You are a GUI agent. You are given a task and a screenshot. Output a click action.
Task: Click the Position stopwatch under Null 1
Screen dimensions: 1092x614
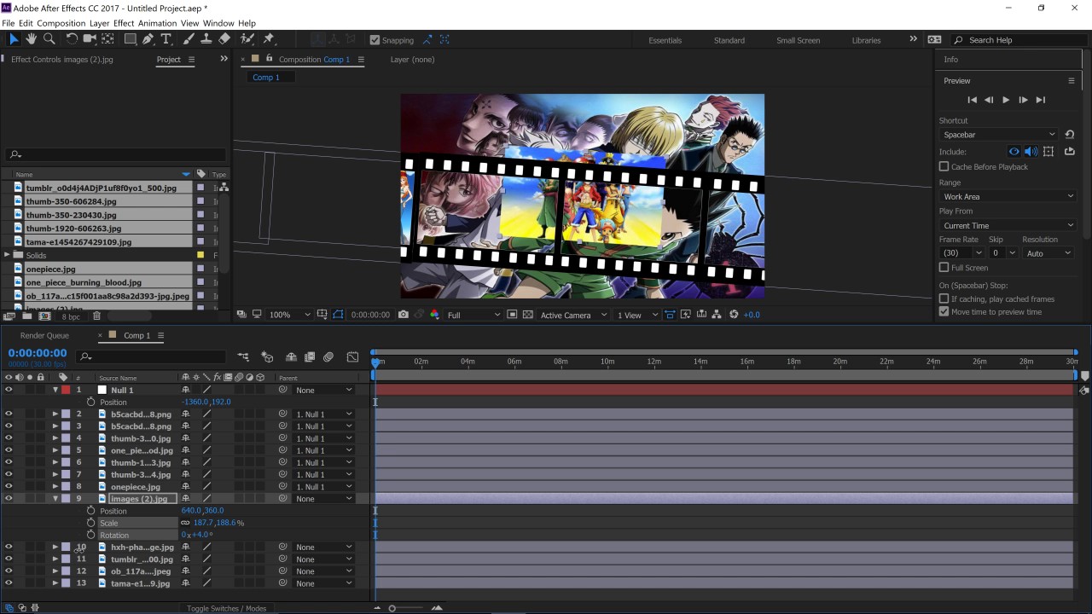(x=91, y=402)
